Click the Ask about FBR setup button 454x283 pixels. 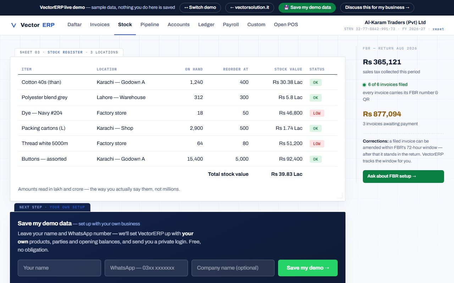coord(403,176)
